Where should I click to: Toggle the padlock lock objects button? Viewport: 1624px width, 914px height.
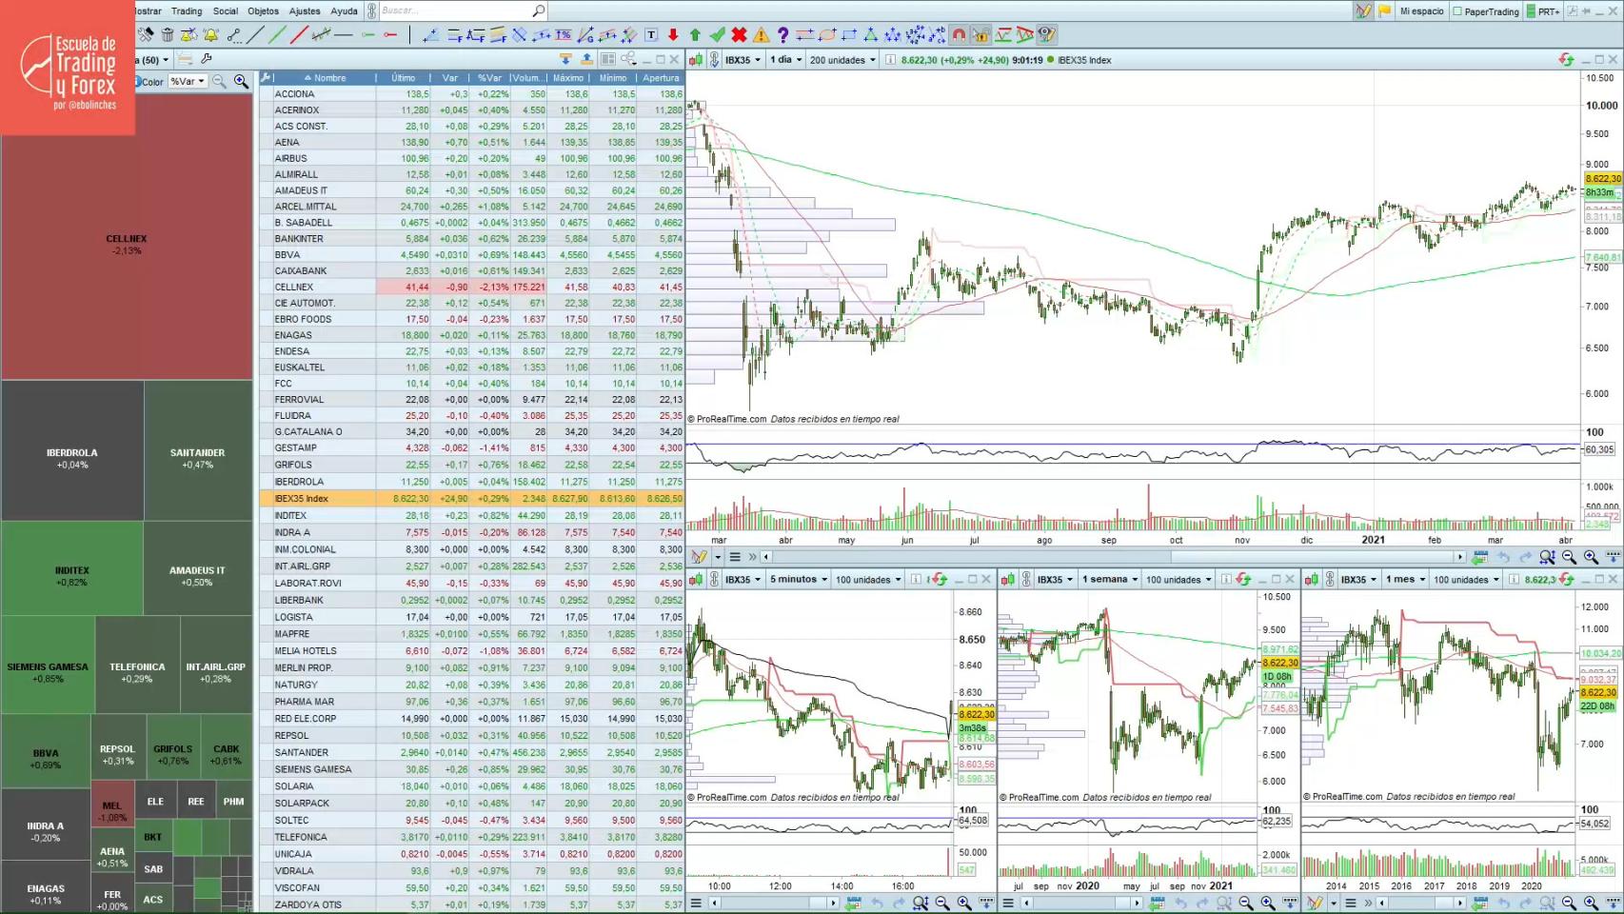(x=980, y=35)
